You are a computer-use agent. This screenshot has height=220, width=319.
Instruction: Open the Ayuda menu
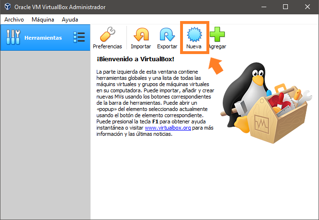(70, 20)
